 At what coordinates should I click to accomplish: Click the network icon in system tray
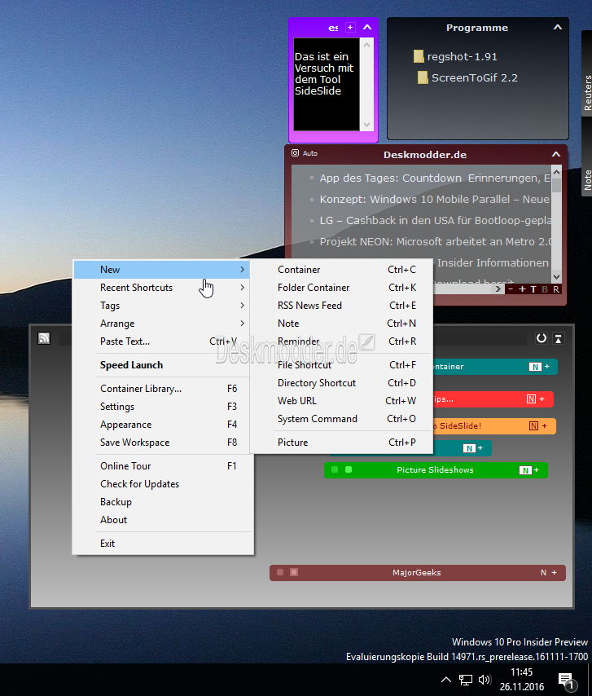coord(466,680)
